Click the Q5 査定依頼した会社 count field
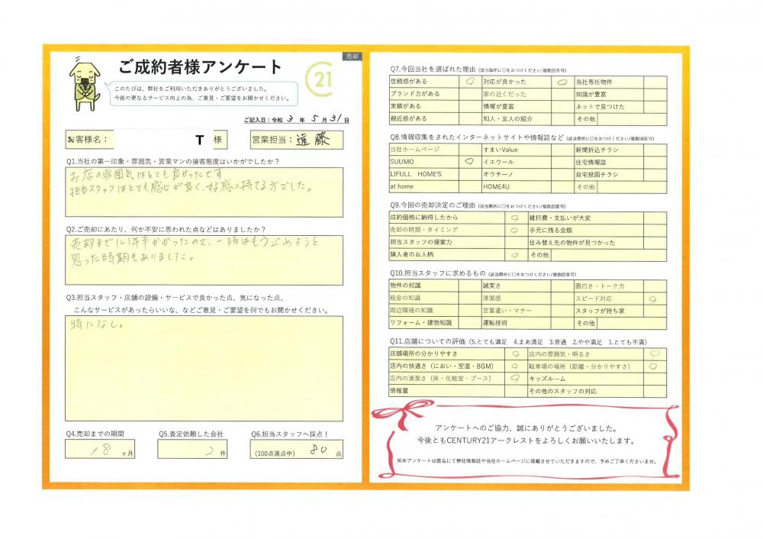 [195, 451]
